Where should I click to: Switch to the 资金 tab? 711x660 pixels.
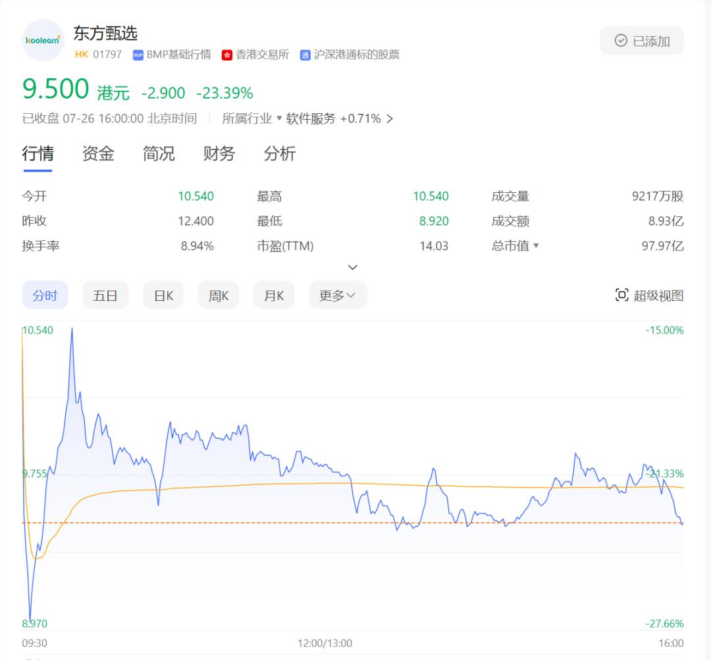tap(98, 154)
